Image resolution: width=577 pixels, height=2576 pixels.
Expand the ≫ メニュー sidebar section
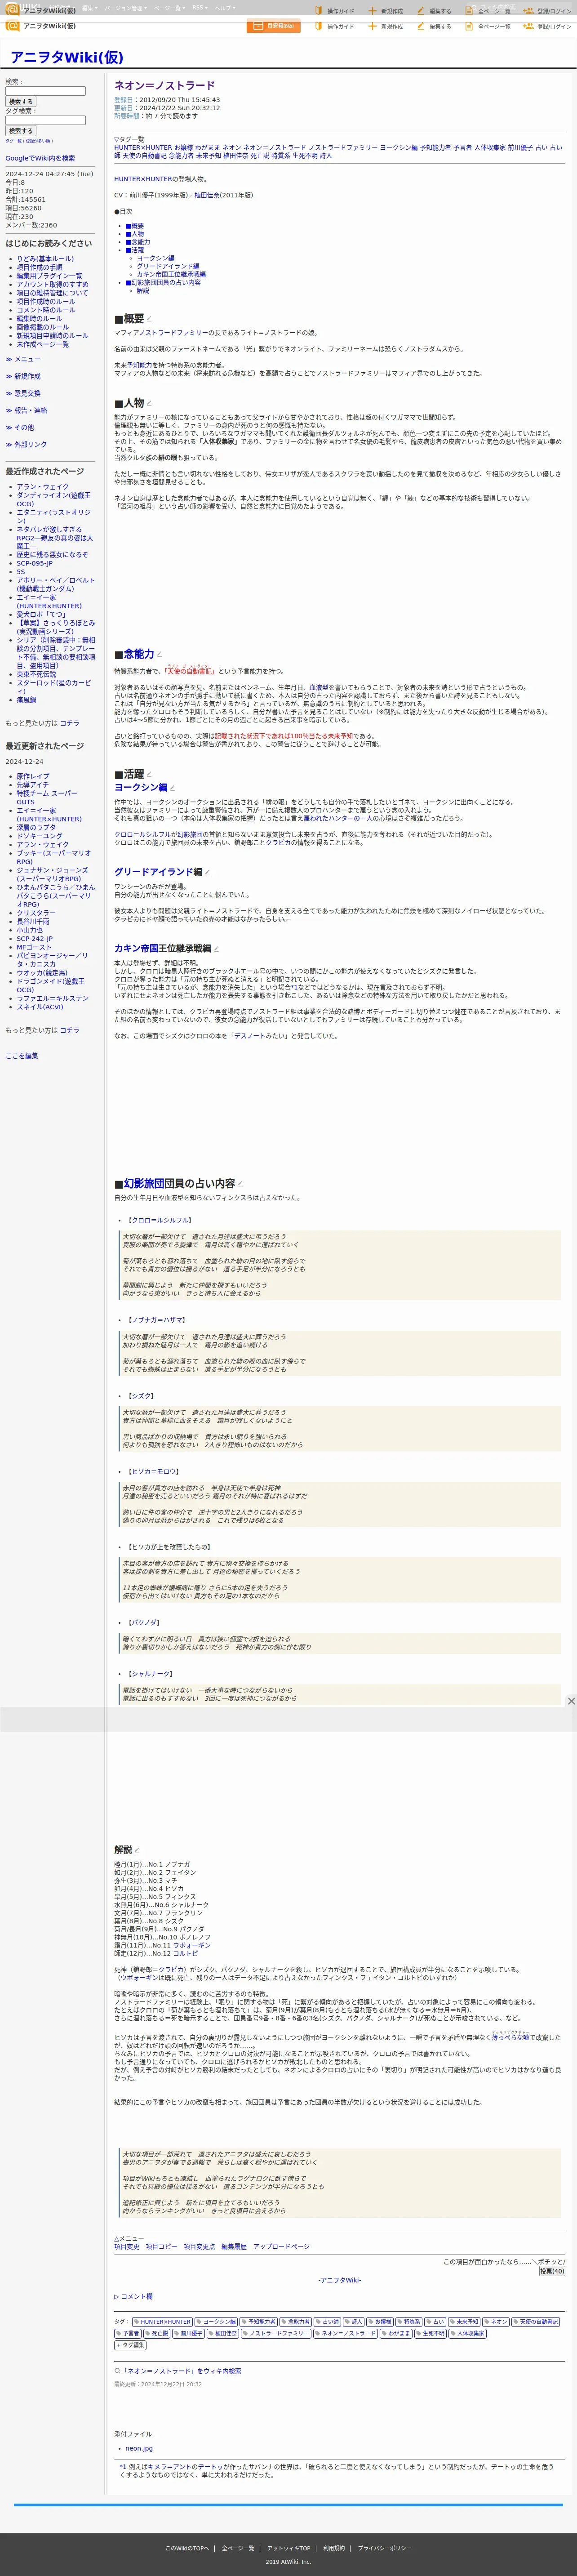(23, 359)
